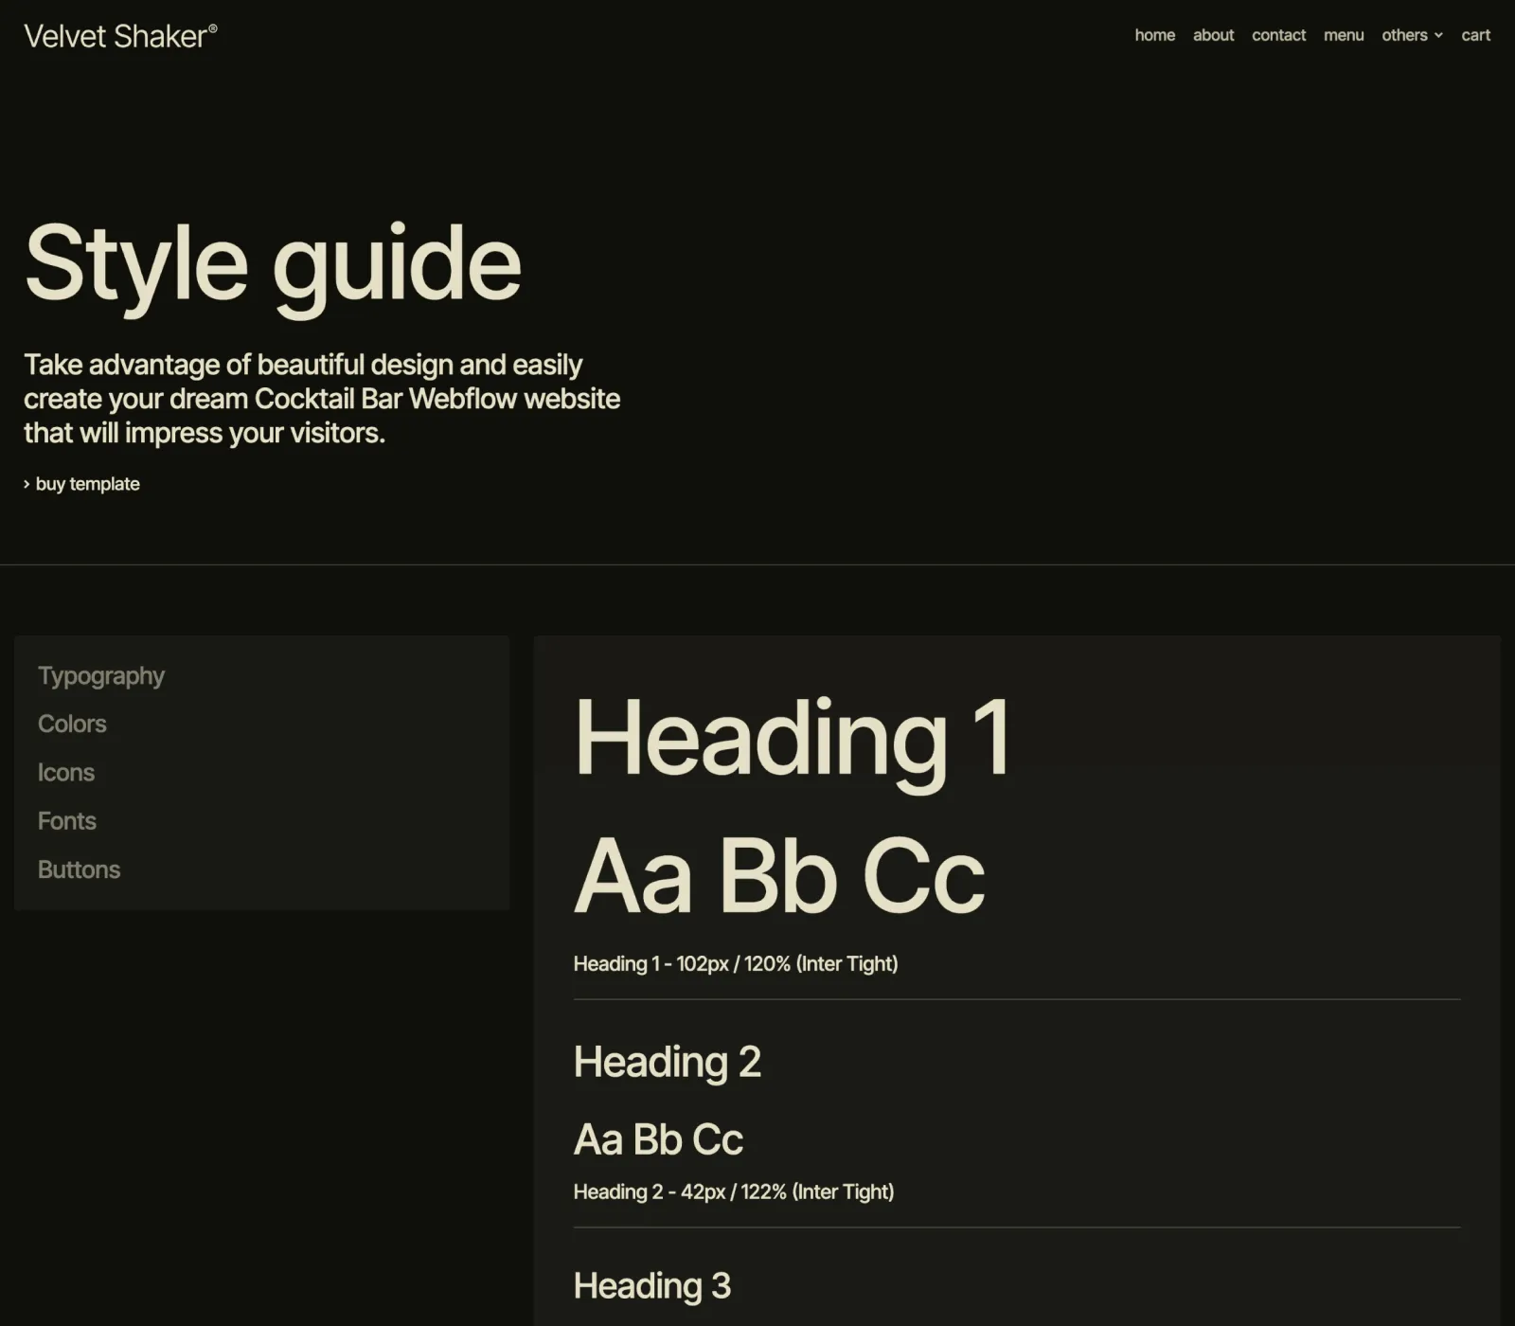Viewport: 1515px width, 1326px height.
Task: Click the buy template link
Action: [81, 484]
